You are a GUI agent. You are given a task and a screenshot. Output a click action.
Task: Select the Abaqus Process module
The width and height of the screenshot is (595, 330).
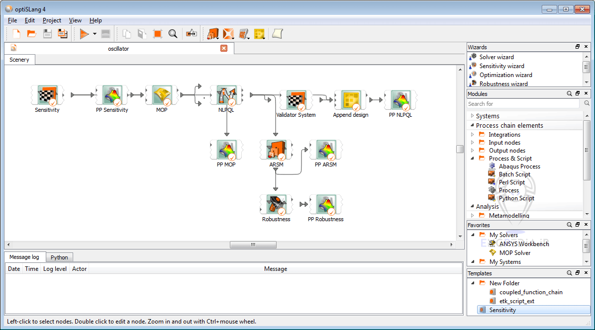pyautogui.click(x=519, y=166)
